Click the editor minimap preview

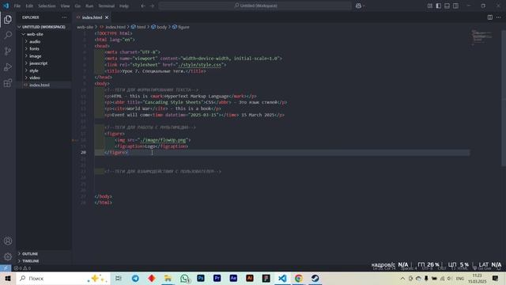(482, 37)
